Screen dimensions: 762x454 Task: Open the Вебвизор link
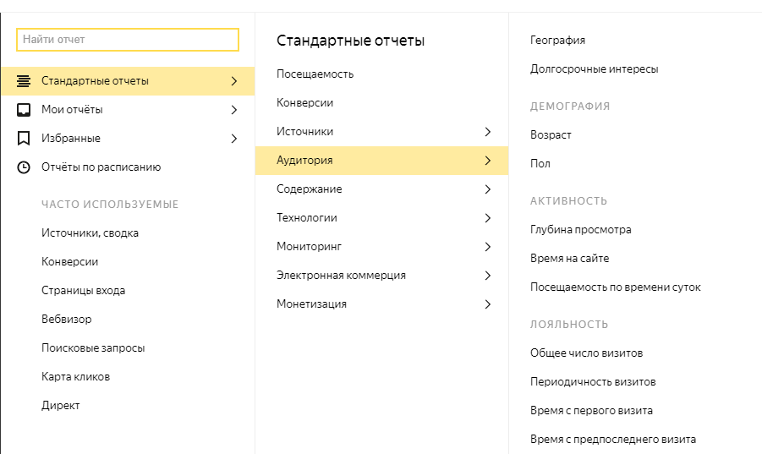66,319
